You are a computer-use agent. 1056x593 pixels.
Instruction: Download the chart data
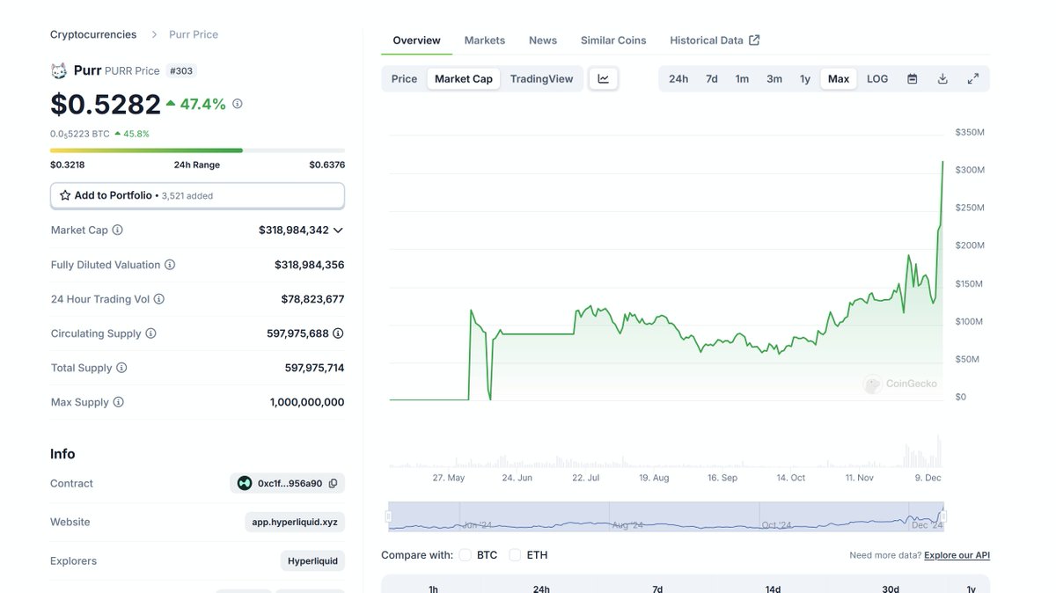pyautogui.click(x=942, y=78)
